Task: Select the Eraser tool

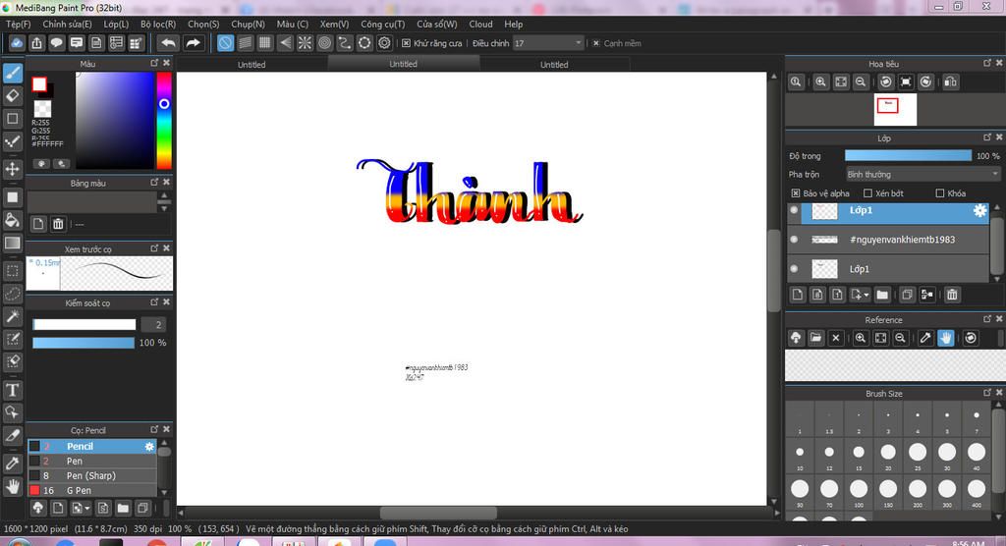Action: click(12, 95)
